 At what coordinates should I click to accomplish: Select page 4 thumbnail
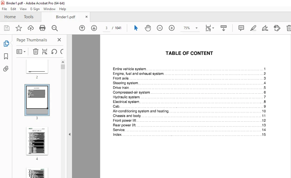37,141
